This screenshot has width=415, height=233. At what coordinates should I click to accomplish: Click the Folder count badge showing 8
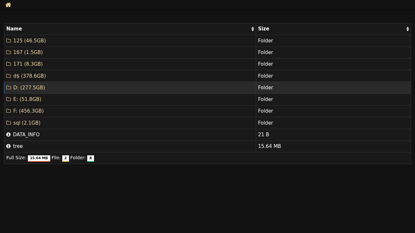click(90, 158)
